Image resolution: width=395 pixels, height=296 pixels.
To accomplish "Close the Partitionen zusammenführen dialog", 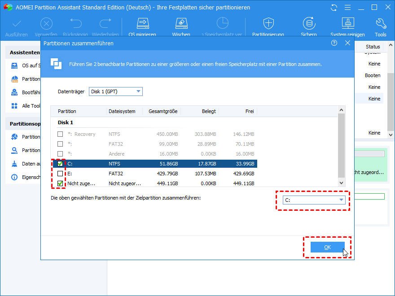I will pyautogui.click(x=347, y=43).
